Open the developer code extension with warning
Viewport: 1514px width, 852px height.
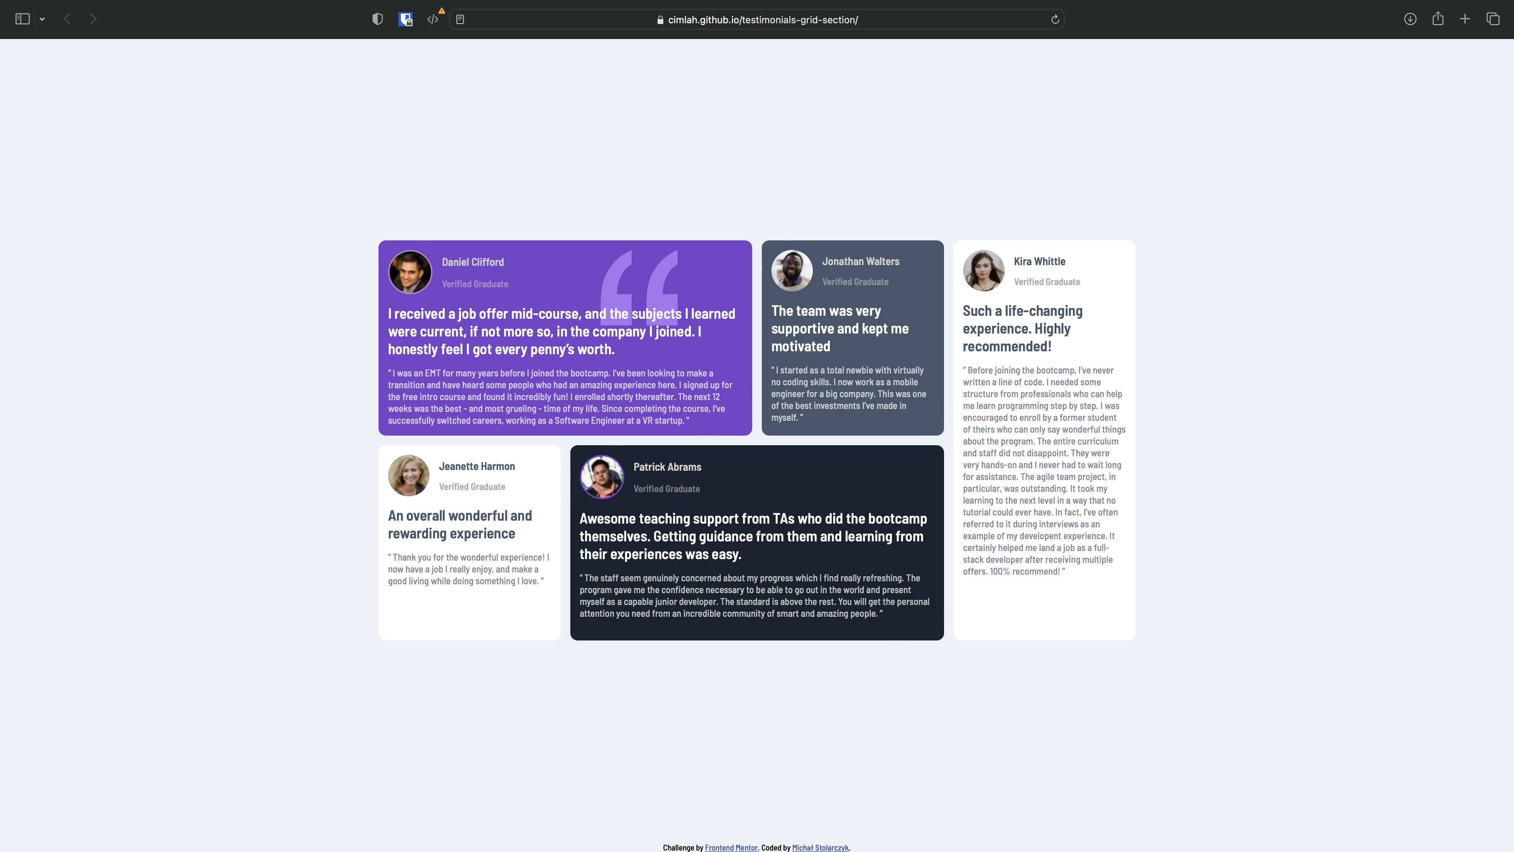tap(433, 19)
